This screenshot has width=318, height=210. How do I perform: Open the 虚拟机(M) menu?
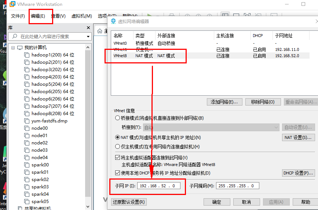pyautogui.click(x=82, y=16)
